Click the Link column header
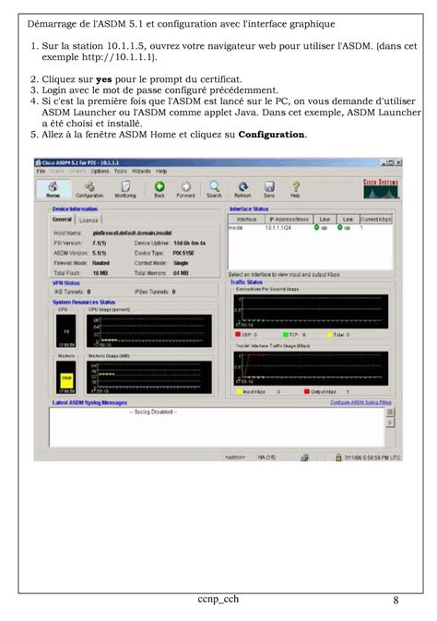This screenshot has height=621, width=437. point(348,219)
